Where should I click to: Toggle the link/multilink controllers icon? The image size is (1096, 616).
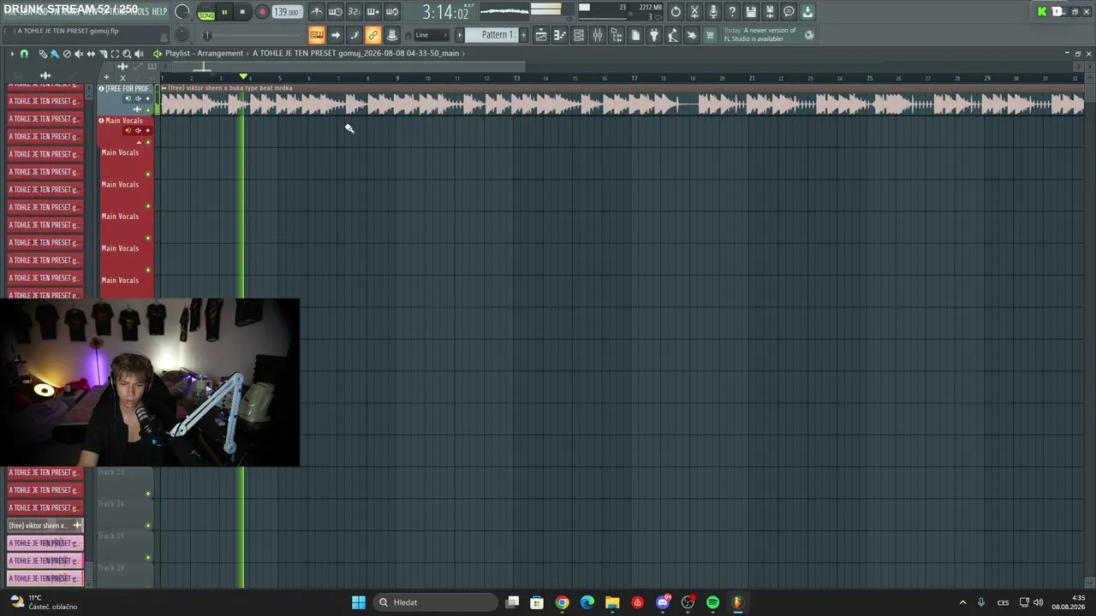pos(373,35)
